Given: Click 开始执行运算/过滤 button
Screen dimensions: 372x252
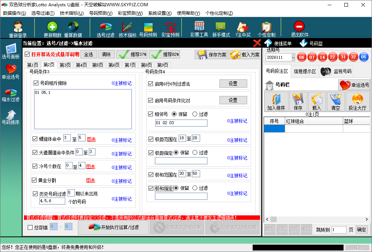Looking at the screenshot, I should pos(113,227).
